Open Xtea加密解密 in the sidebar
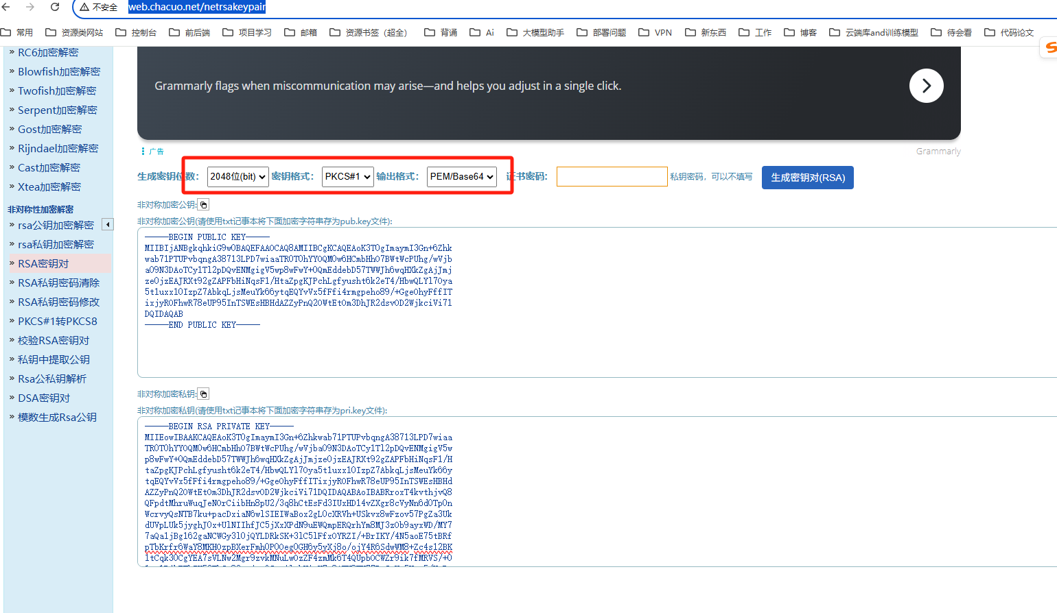This screenshot has width=1057, height=613. click(49, 187)
